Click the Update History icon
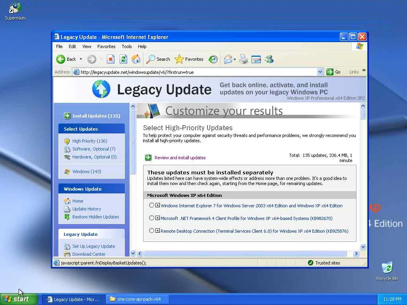Image resolution: width=407 pixels, height=305 pixels. pyautogui.click(x=67, y=209)
